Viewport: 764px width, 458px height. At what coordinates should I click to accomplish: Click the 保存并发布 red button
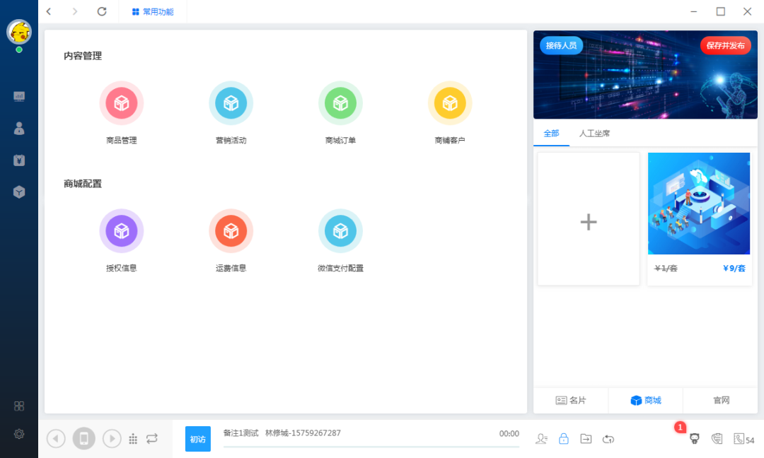click(725, 45)
